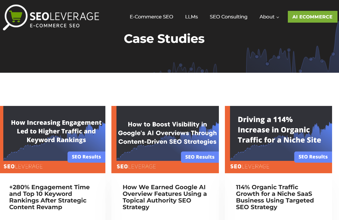339x220 pixels.
Task: Read the '+280% Engagement Time' case study title
Action: tap(49, 197)
